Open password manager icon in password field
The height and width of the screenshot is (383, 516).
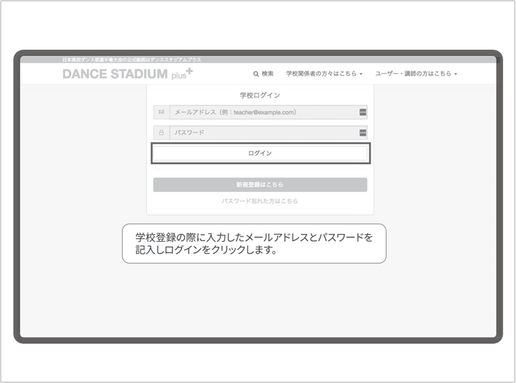[x=363, y=133]
